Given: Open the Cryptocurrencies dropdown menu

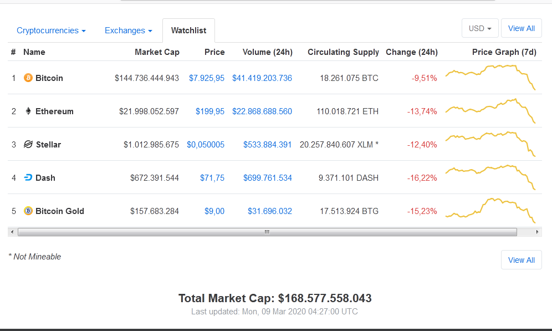Looking at the screenshot, I should click(x=51, y=30).
